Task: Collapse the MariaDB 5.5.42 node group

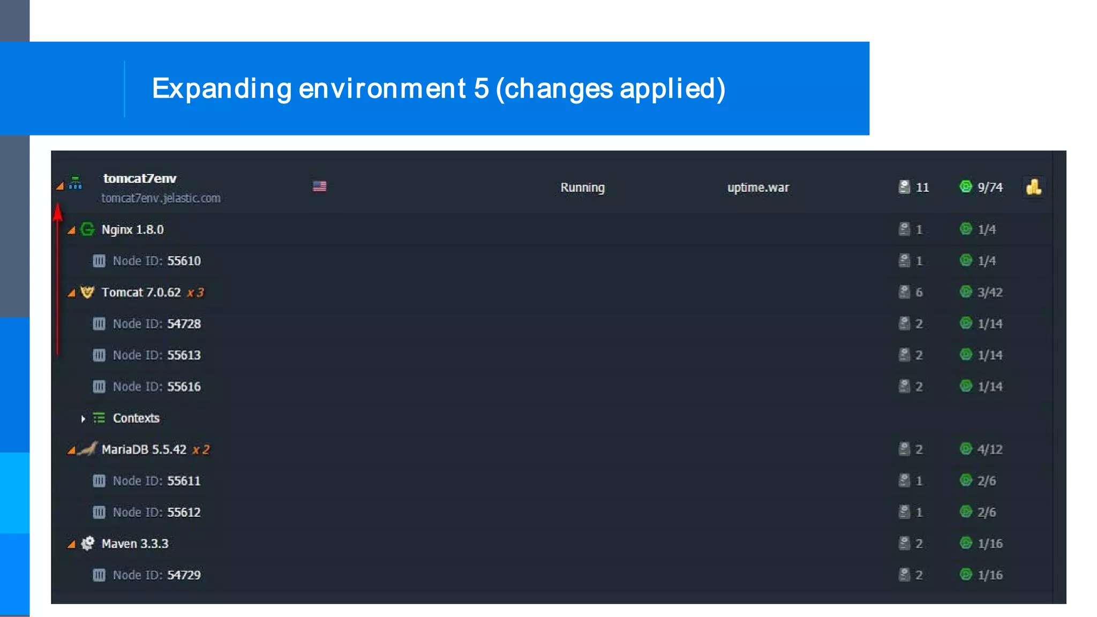Action: click(x=71, y=450)
